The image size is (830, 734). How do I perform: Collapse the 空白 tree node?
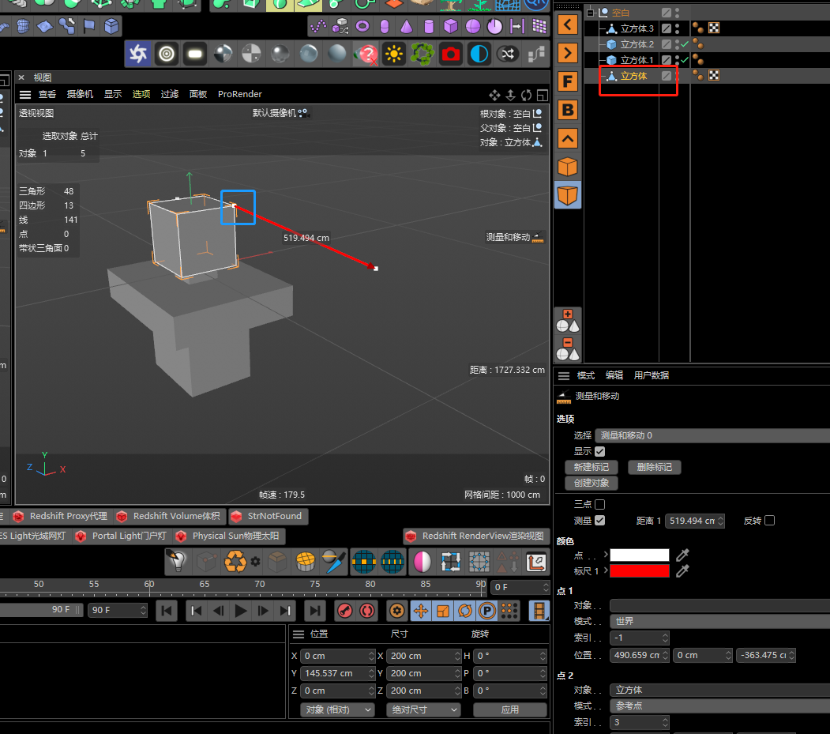pyautogui.click(x=590, y=12)
